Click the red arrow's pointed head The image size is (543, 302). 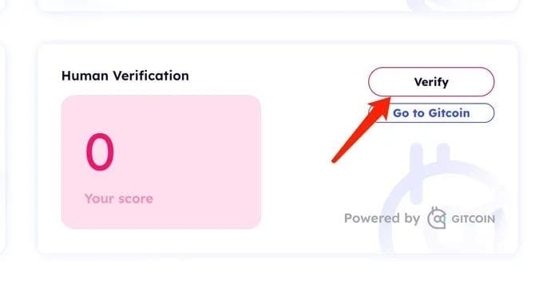pos(382,105)
